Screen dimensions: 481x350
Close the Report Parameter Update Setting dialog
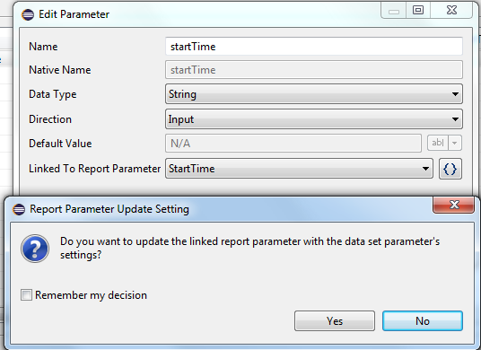pos(454,205)
